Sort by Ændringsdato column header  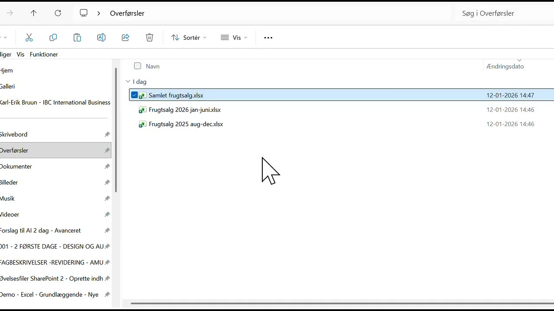[505, 66]
